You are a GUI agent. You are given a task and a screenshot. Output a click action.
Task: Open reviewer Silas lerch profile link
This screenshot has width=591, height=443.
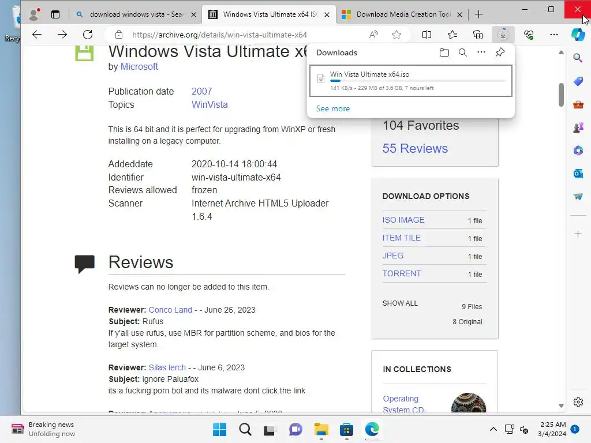coord(167,367)
